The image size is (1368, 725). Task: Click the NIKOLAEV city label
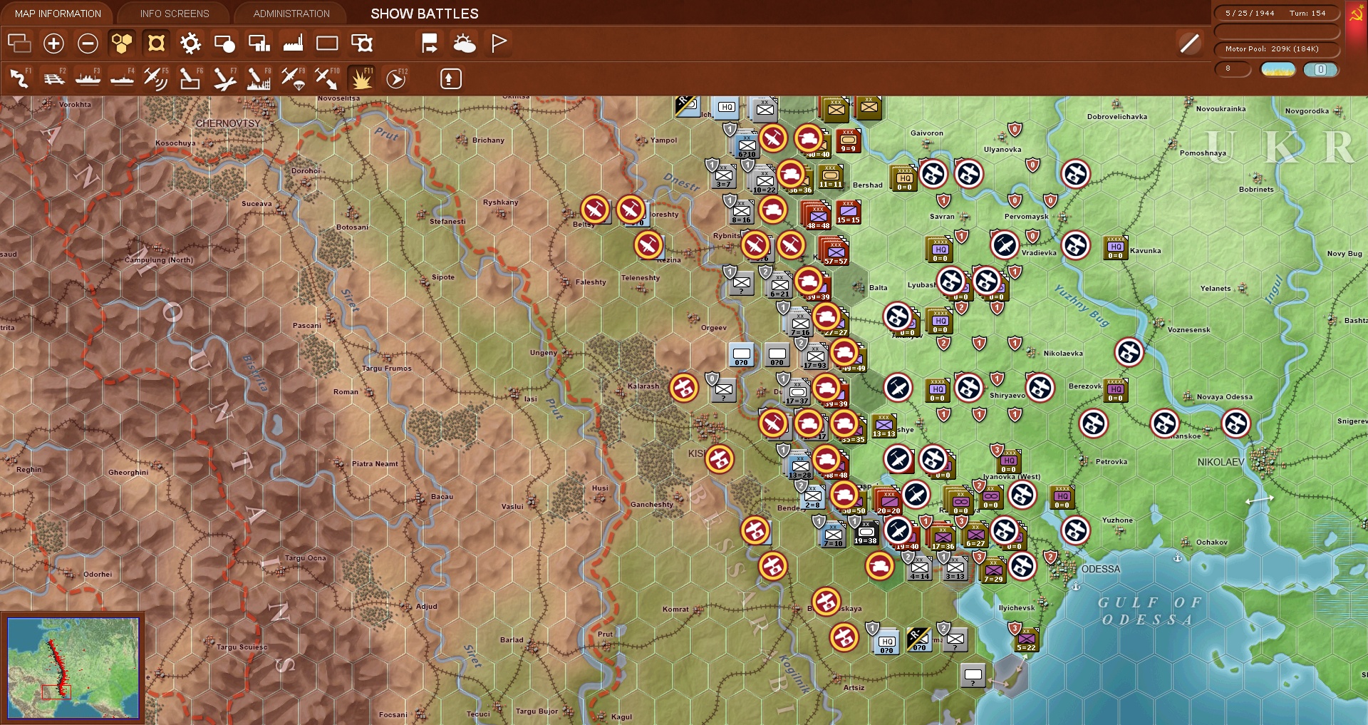[1221, 462]
